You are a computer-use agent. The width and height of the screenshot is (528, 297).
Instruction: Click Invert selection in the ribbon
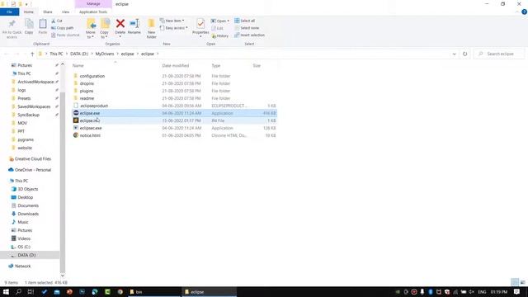tap(249, 35)
